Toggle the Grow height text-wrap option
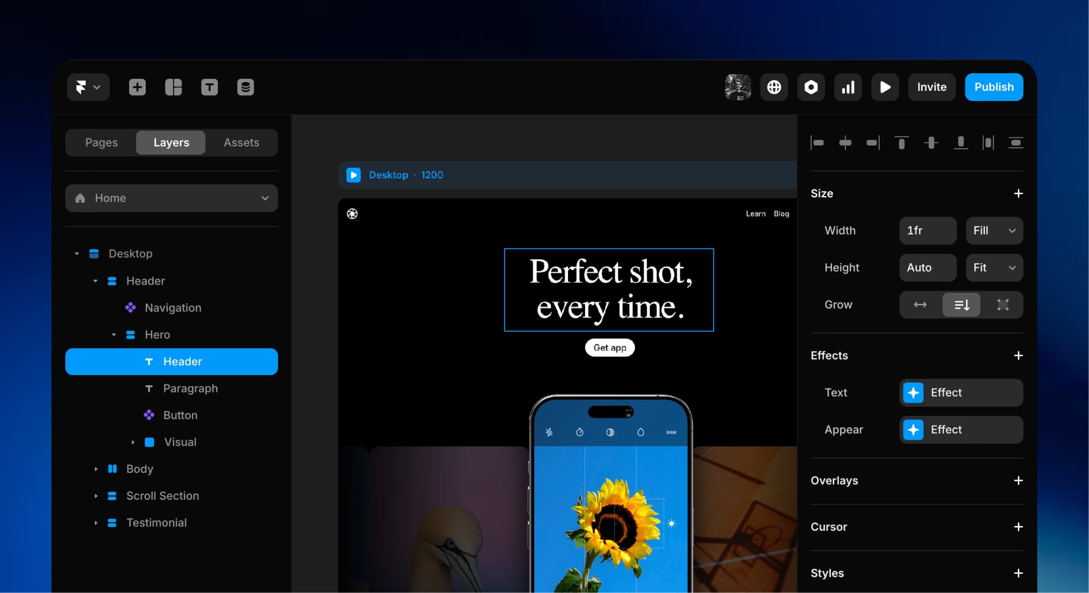The image size is (1089, 593). tap(961, 304)
